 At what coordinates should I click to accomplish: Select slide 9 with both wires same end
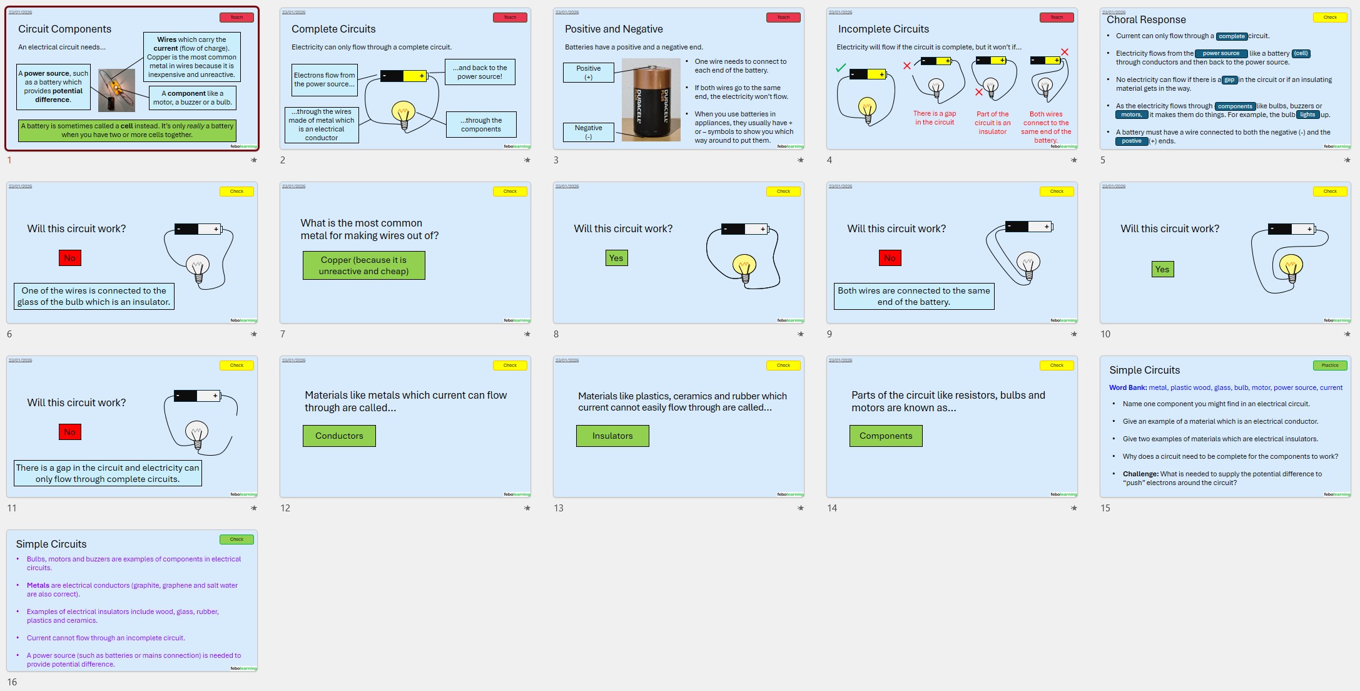(952, 253)
